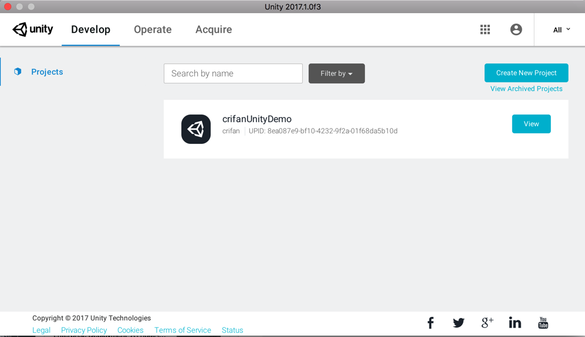Open the Filter by dropdown
Screen dimensions: 585x337
(337, 73)
